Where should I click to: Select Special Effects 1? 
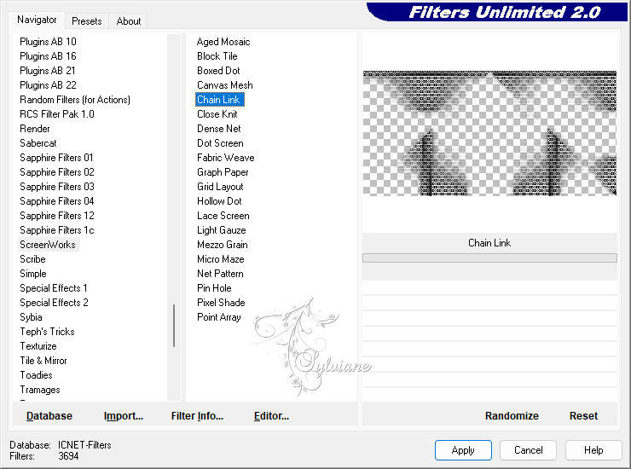click(54, 288)
